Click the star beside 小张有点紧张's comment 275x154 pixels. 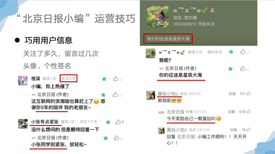[108, 122]
